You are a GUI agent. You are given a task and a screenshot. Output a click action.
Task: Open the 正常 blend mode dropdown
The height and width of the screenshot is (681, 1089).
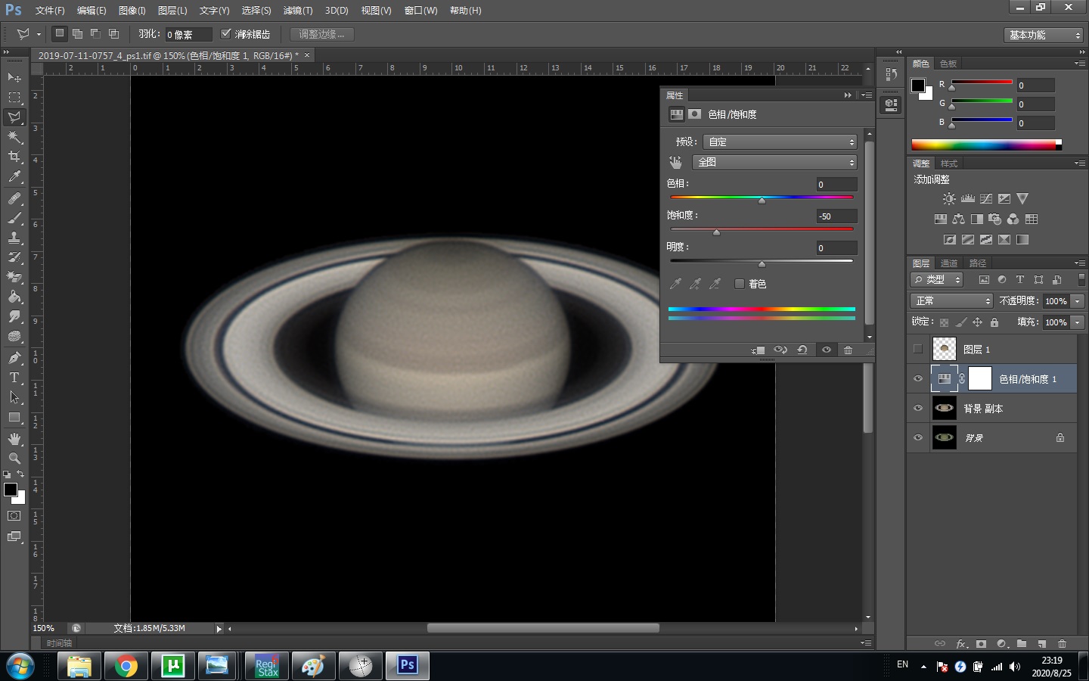[951, 300]
